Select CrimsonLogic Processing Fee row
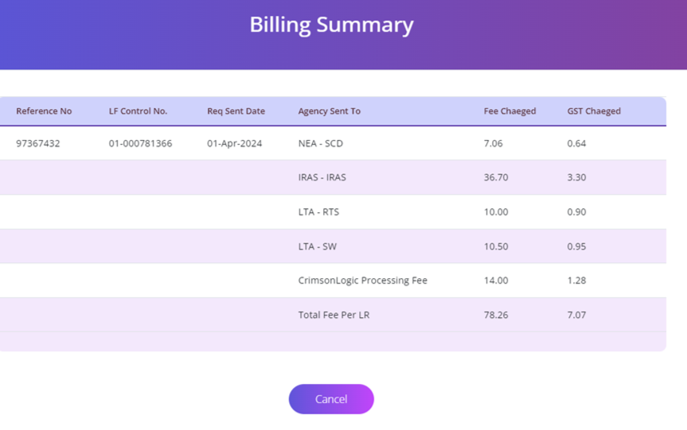This screenshot has width=687, height=430. pyautogui.click(x=362, y=281)
